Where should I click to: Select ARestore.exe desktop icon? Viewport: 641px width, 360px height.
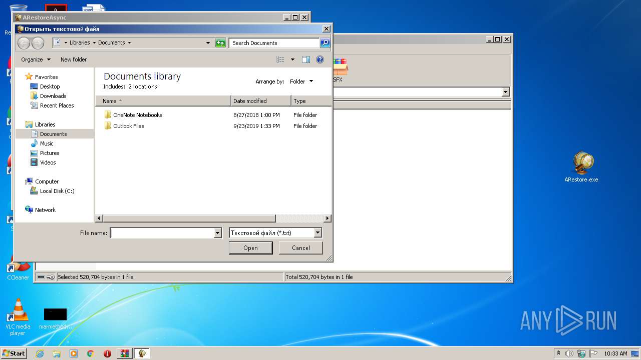point(581,167)
